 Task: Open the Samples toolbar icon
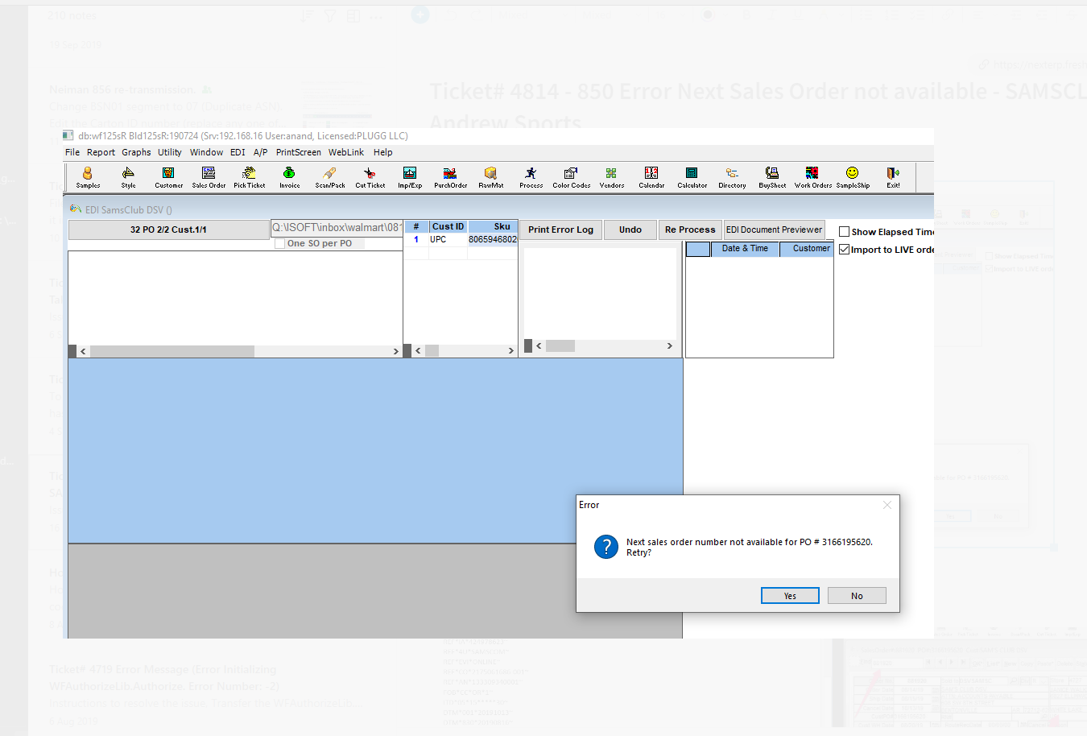coord(88,177)
